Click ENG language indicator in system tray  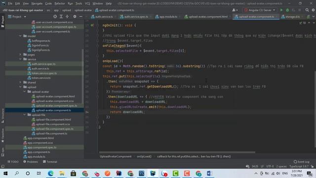[x=285, y=174]
